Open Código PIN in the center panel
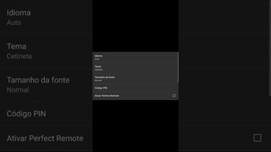271x152 pixels. click(x=135, y=88)
